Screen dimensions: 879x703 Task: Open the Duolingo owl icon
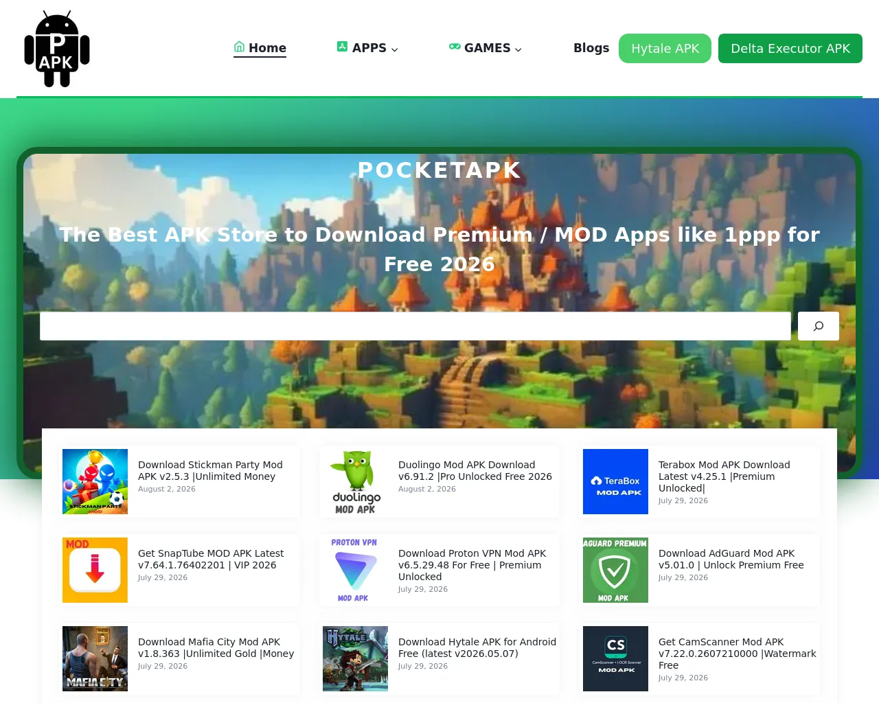tap(355, 481)
